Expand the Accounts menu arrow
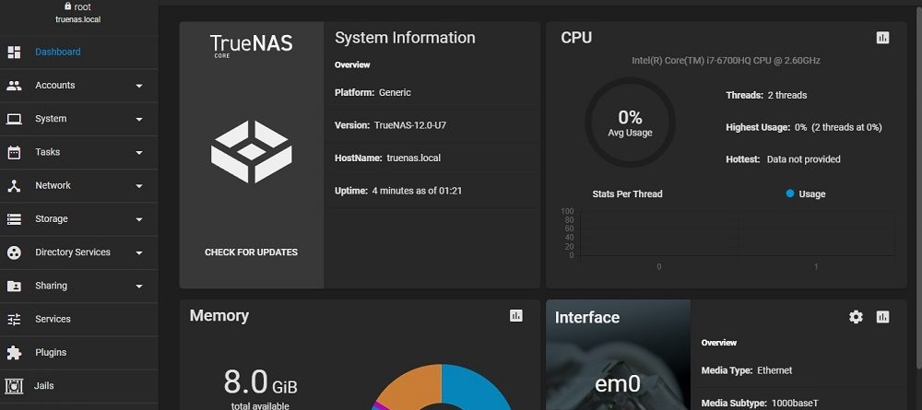This screenshot has width=922, height=410. coord(139,86)
